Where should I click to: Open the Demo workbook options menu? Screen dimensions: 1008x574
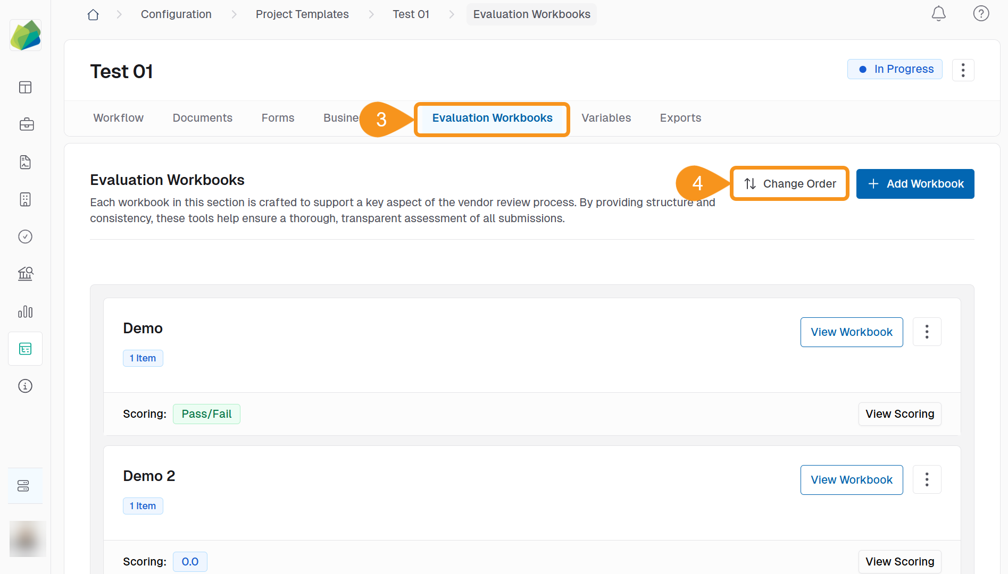click(x=927, y=332)
